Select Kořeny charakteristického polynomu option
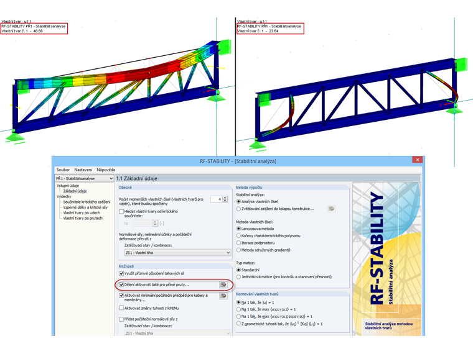The image size is (473, 354). [238, 236]
